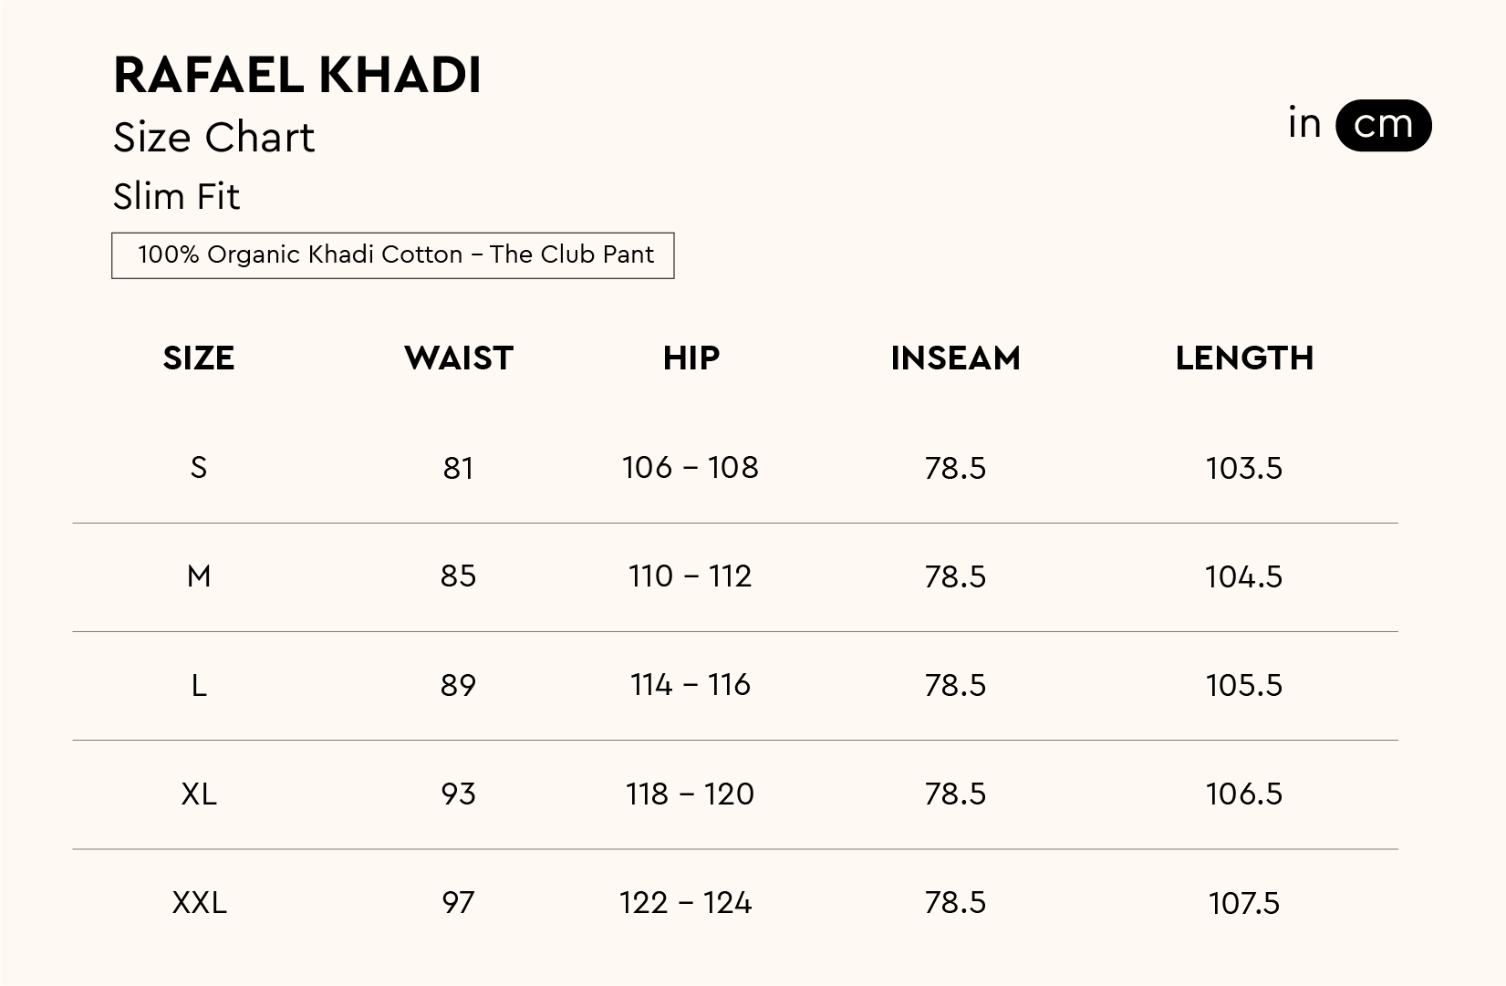Click the Size Chart heading
Viewport: 1506px width, 986px height.
[x=213, y=138]
